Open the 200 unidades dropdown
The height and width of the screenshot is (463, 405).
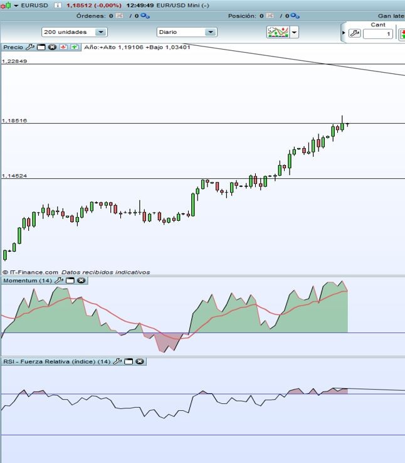point(75,32)
